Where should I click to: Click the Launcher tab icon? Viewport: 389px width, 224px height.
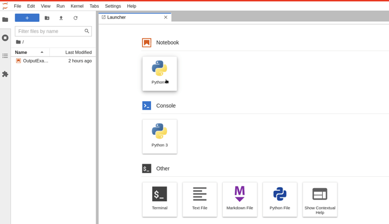[103, 17]
